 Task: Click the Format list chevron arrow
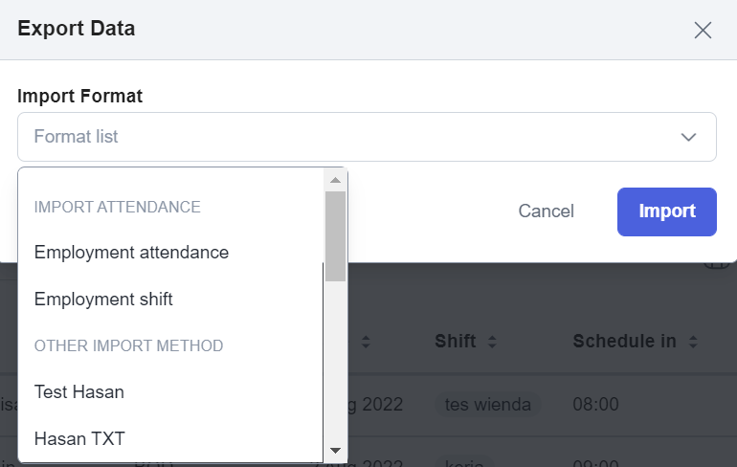tap(688, 137)
